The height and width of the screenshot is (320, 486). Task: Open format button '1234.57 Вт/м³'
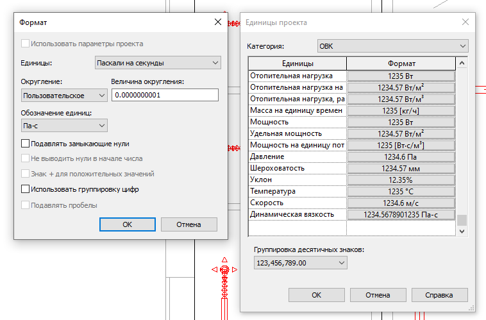401,99
